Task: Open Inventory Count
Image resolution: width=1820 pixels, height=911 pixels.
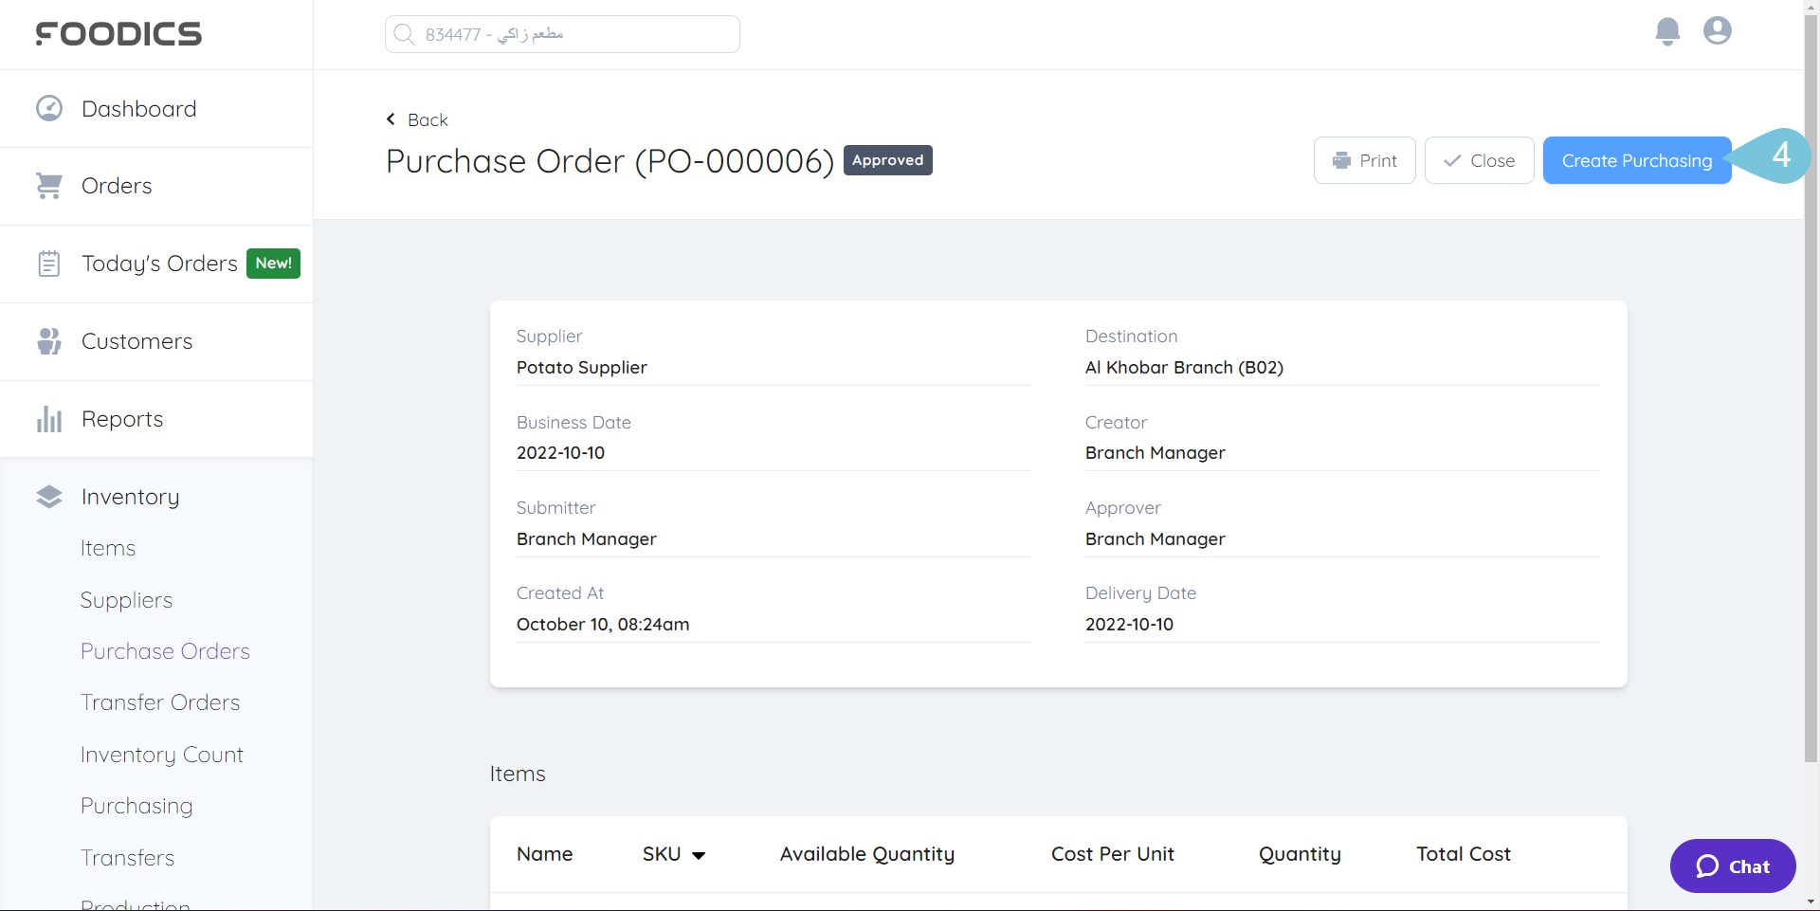Action: pyautogui.click(x=161, y=754)
